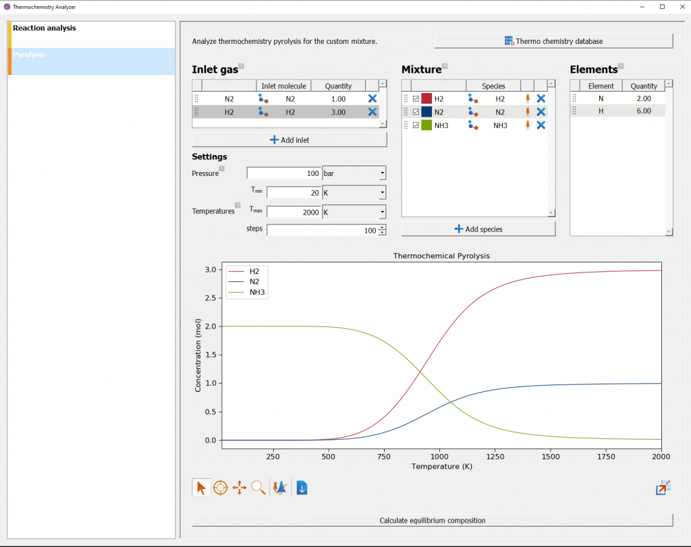
Task: Pop out the plot into external window
Action: [x=663, y=488]
